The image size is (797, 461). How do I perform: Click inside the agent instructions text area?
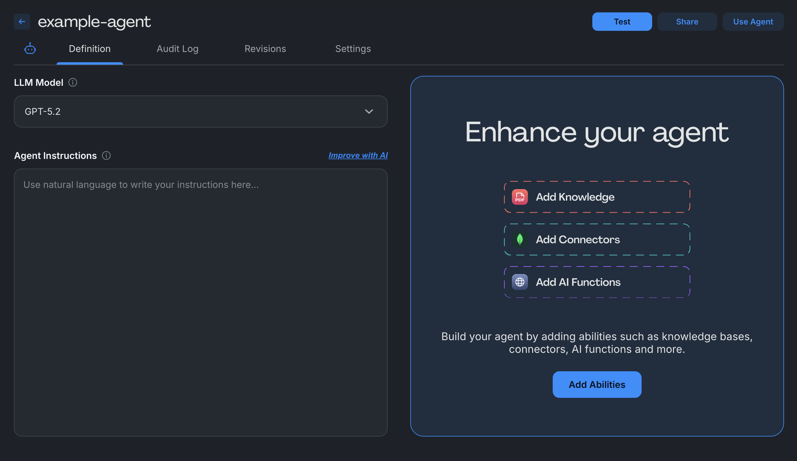200,284
